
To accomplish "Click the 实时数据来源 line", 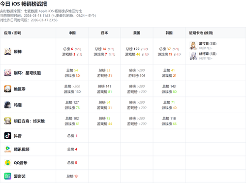I will pos(41,11).
